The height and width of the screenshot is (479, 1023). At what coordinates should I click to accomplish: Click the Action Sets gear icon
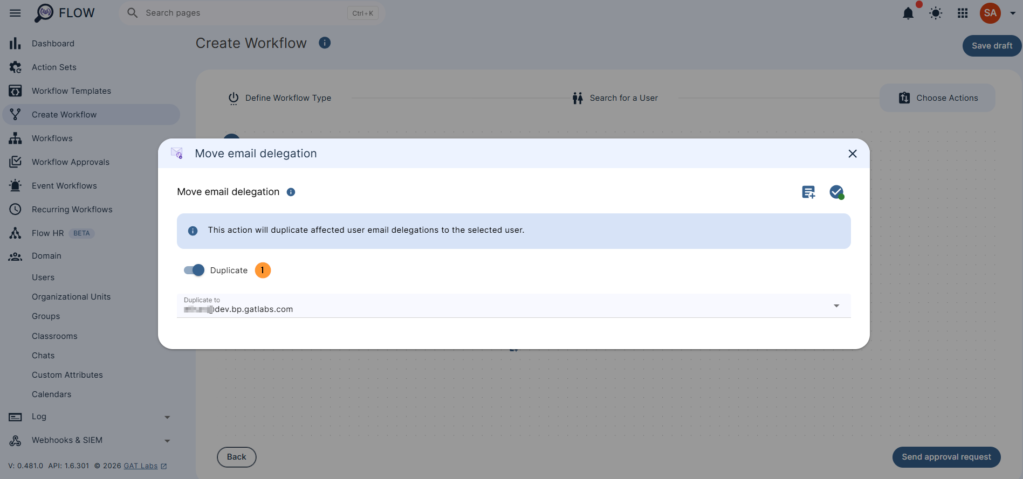coord(15,67)
